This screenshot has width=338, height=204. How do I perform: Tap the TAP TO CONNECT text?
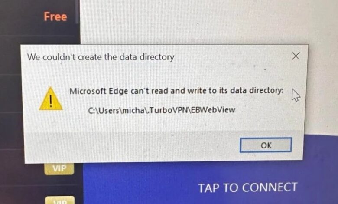pyautogui.click(x=248, y=188)
